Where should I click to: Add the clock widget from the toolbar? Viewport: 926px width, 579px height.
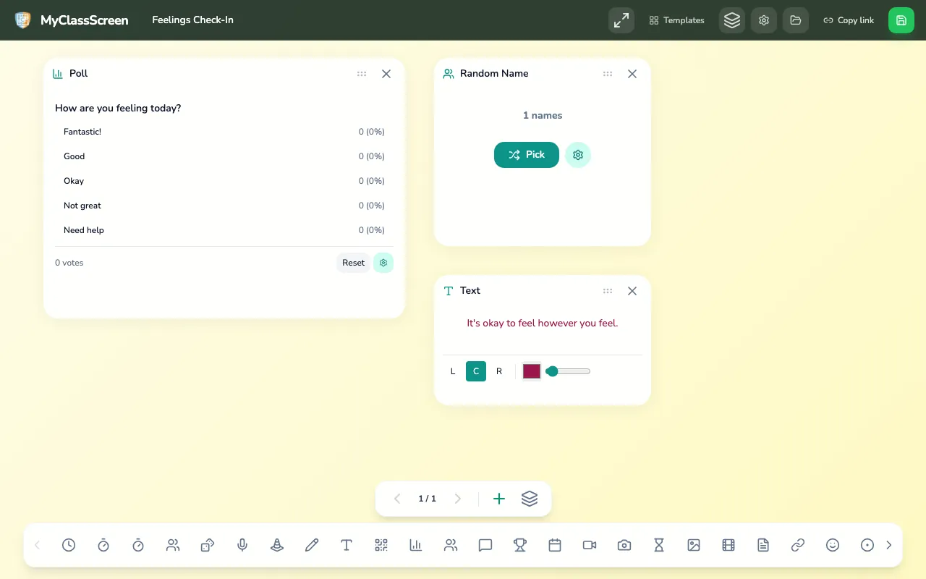(x=69, y=545)
